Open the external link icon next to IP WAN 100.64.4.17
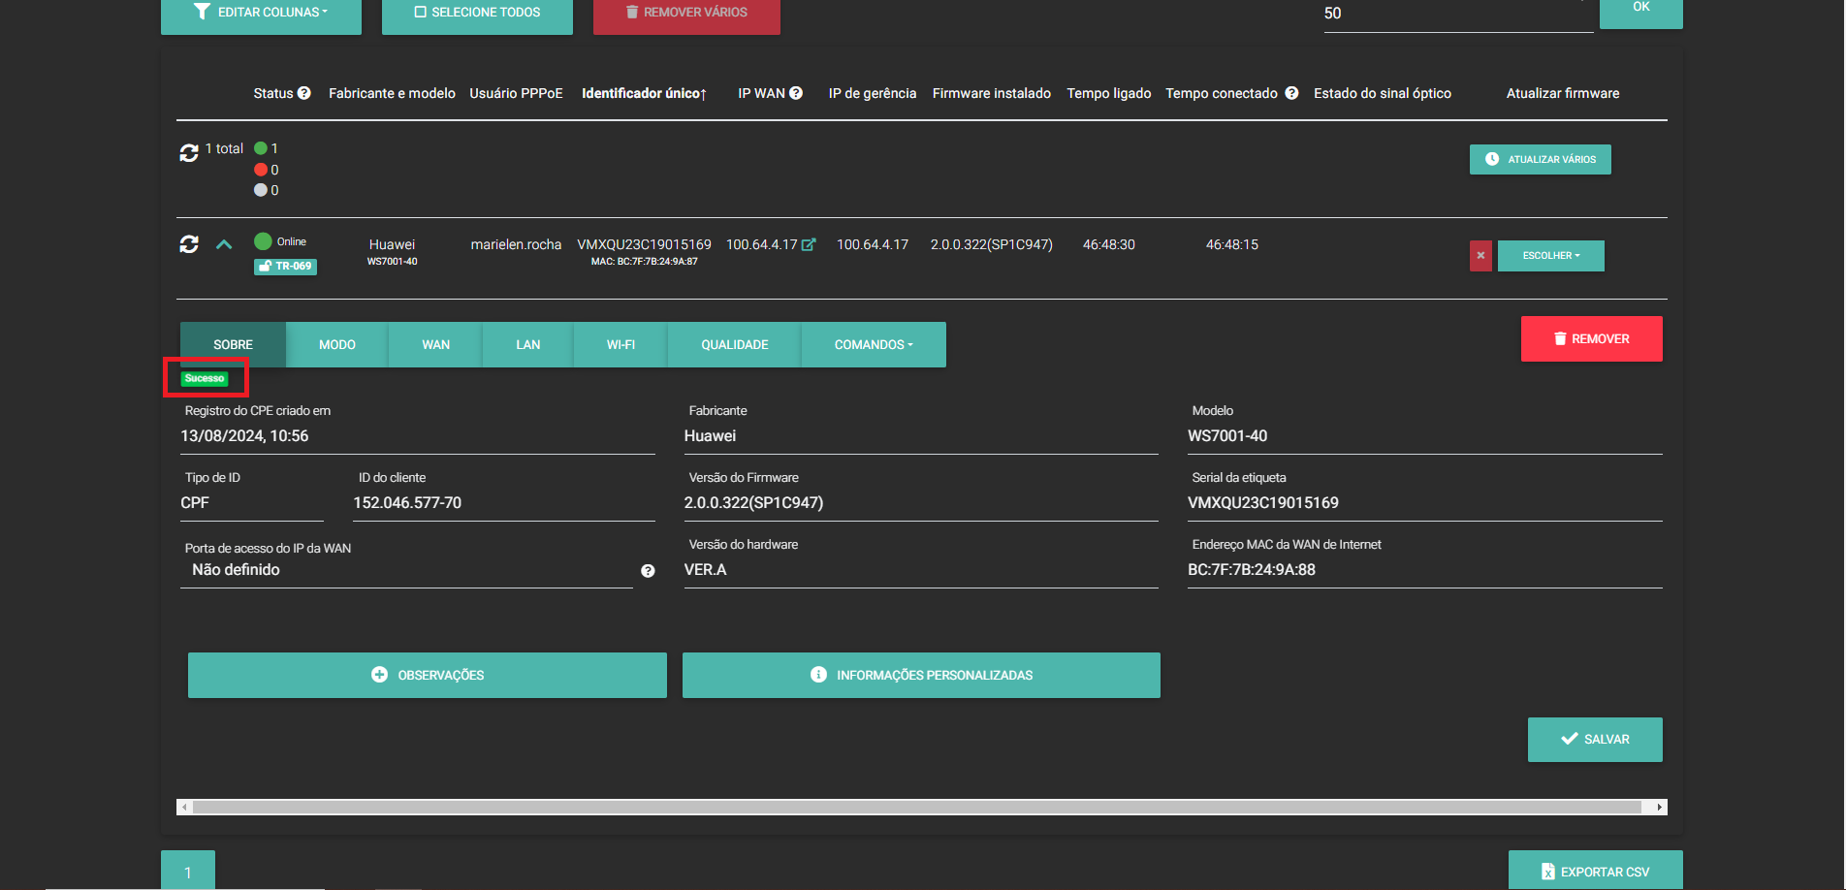 tap(809, 245)
